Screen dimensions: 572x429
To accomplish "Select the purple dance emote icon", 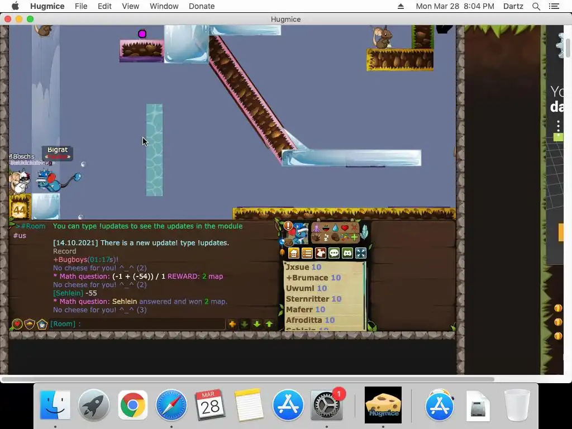I will [x=317, y=228].
